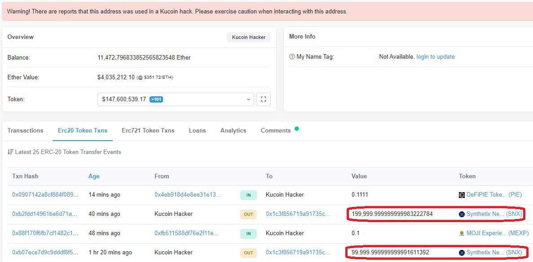533x262 pixels.
Task: Open recipient 0x1c3f856719a91735c in 40 mins row
Action: pos(298,214)
